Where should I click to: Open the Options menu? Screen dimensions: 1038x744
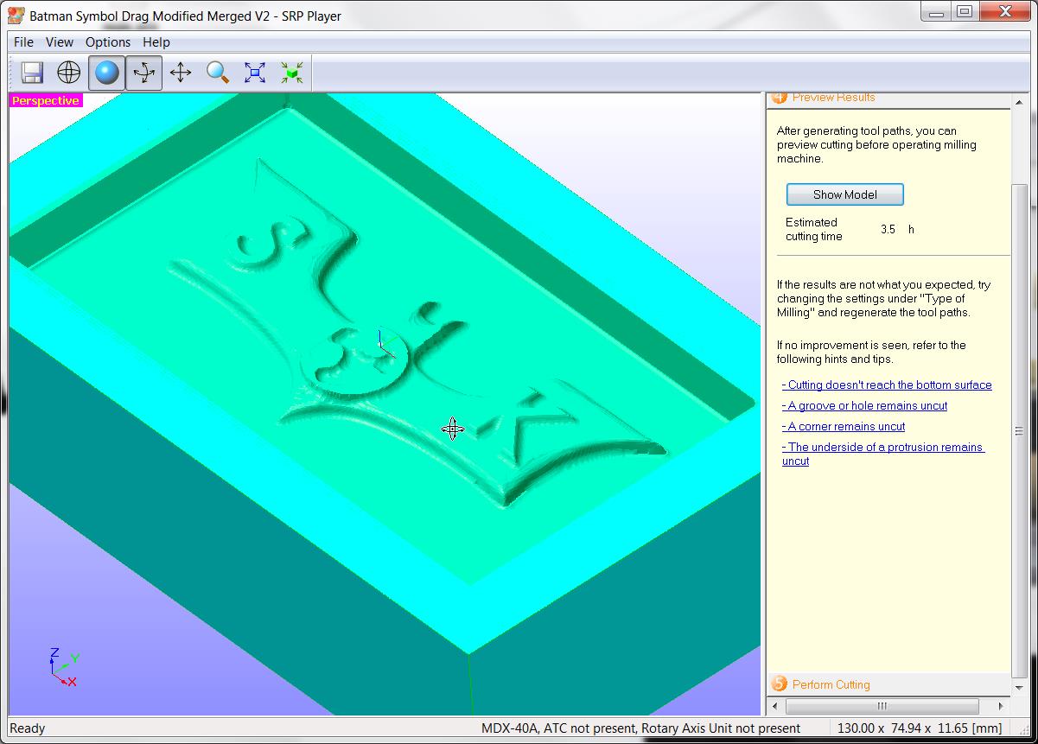coord(108,41)
